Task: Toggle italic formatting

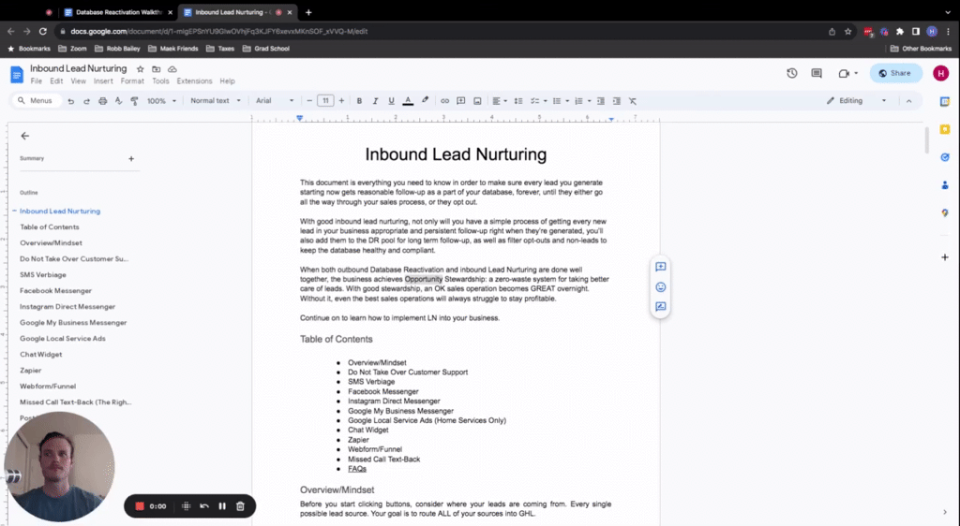Action: tap(375, 101)
